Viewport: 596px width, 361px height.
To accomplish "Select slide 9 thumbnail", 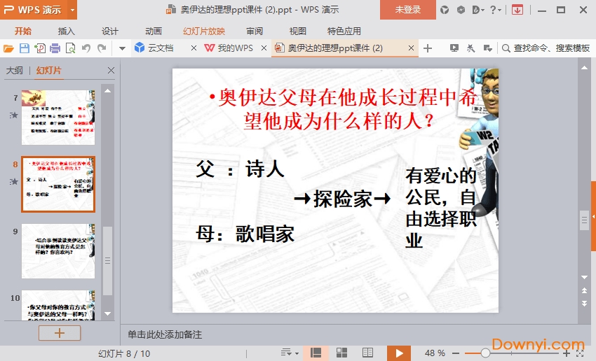I will point(58,250).
